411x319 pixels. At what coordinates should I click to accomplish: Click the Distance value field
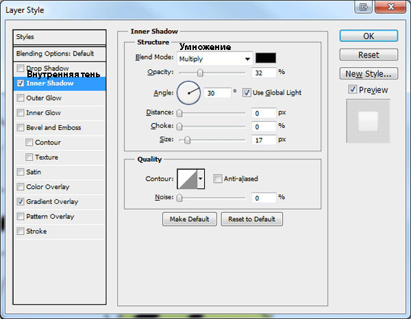tap(264, 113)
